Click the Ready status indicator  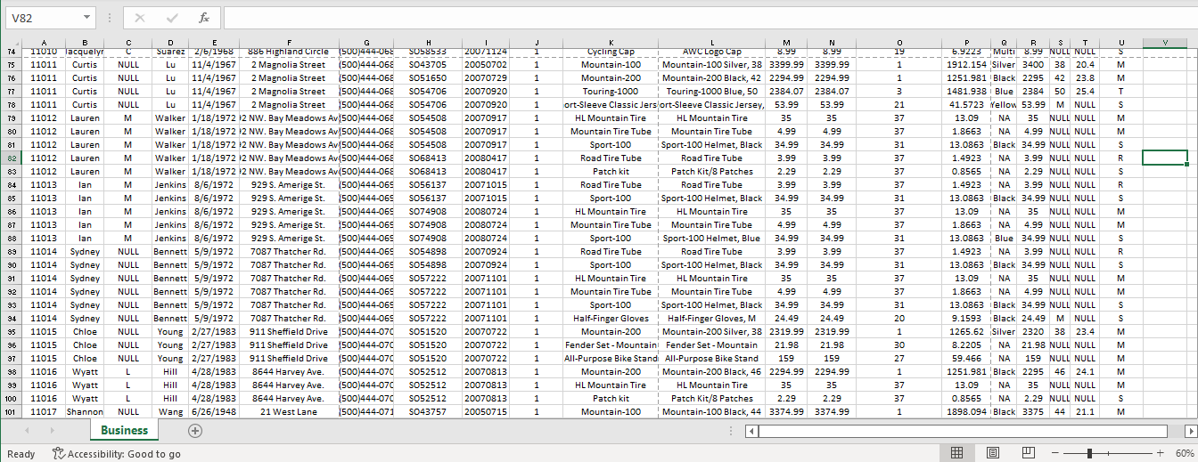(21, 454)
